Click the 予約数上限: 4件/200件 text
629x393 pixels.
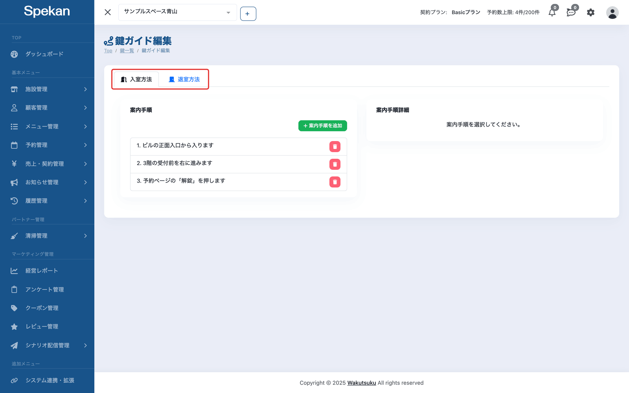click(513, 13)
